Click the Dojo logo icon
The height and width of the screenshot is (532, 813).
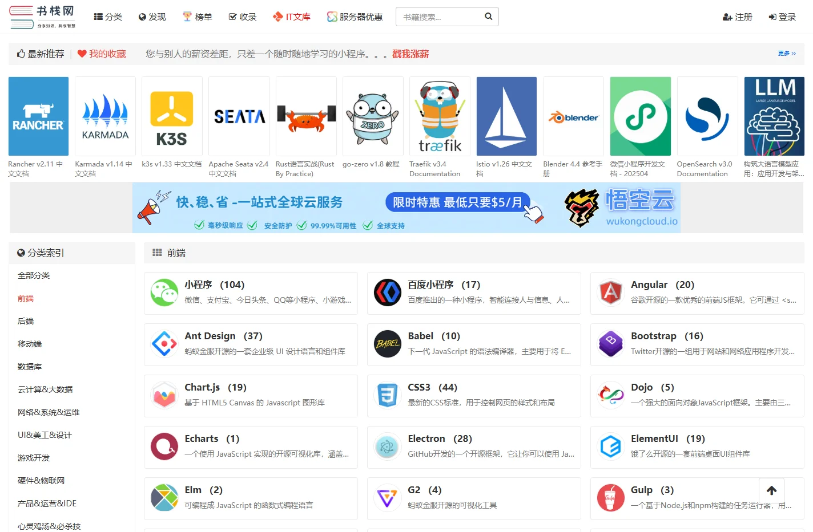611,396
